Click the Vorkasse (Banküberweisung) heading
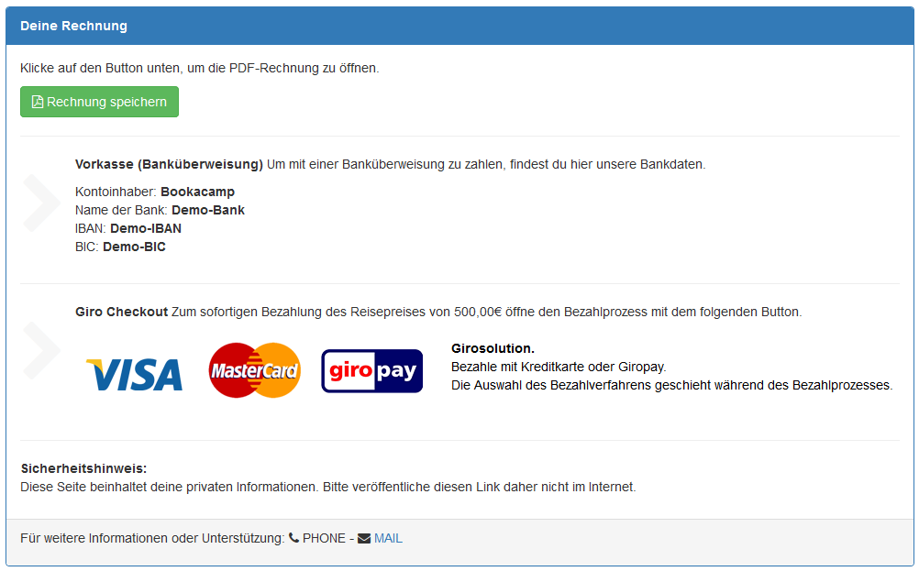Viewport: 919px width, 571px height. click(x=169, y=165)
